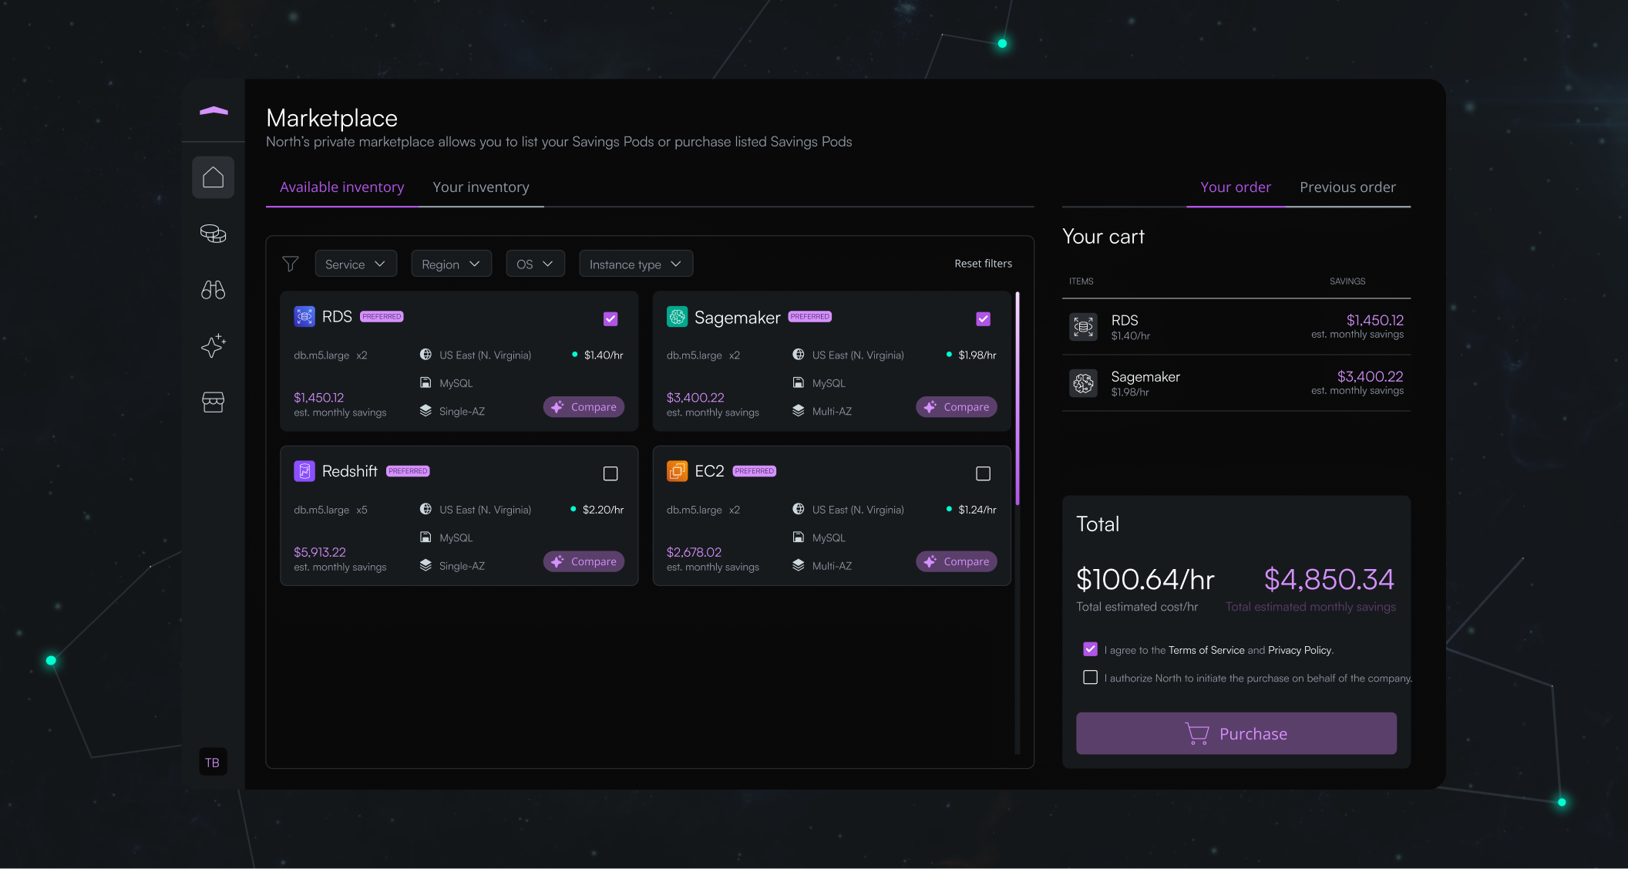Image resolution: width=1628 pixels, height=869 pixels.
Task: Select the Redshift pod checkbox
Action: (610, 473)
